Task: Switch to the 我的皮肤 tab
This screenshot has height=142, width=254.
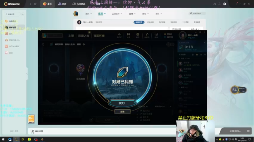Action: click(x=174, y=22)
